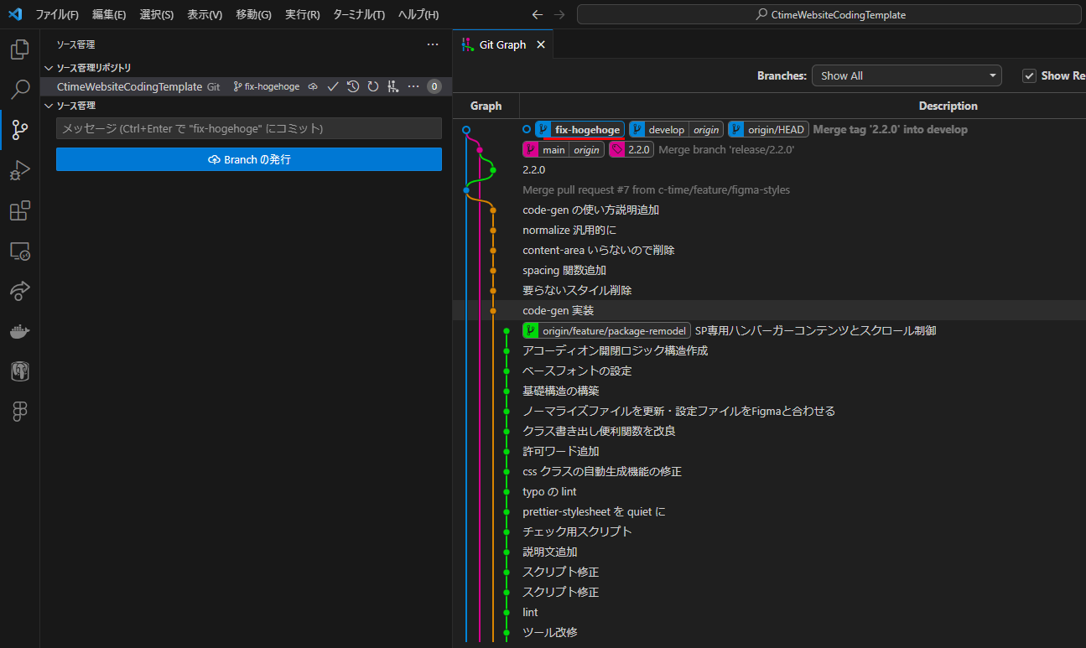Open the Figma extension icon

(19, 411)
